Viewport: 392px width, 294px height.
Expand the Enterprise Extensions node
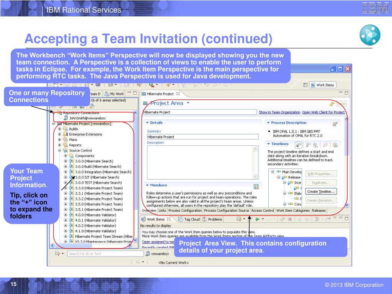[59, 134]
